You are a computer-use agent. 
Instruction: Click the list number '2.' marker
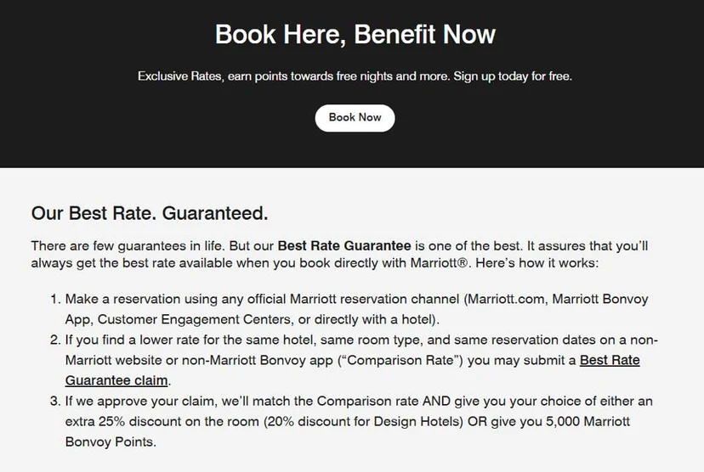click(x=55, y=340)
